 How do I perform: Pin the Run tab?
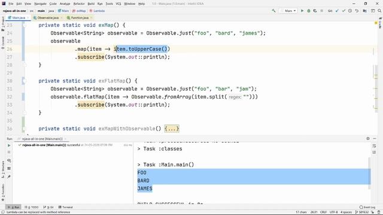[9, 177]
